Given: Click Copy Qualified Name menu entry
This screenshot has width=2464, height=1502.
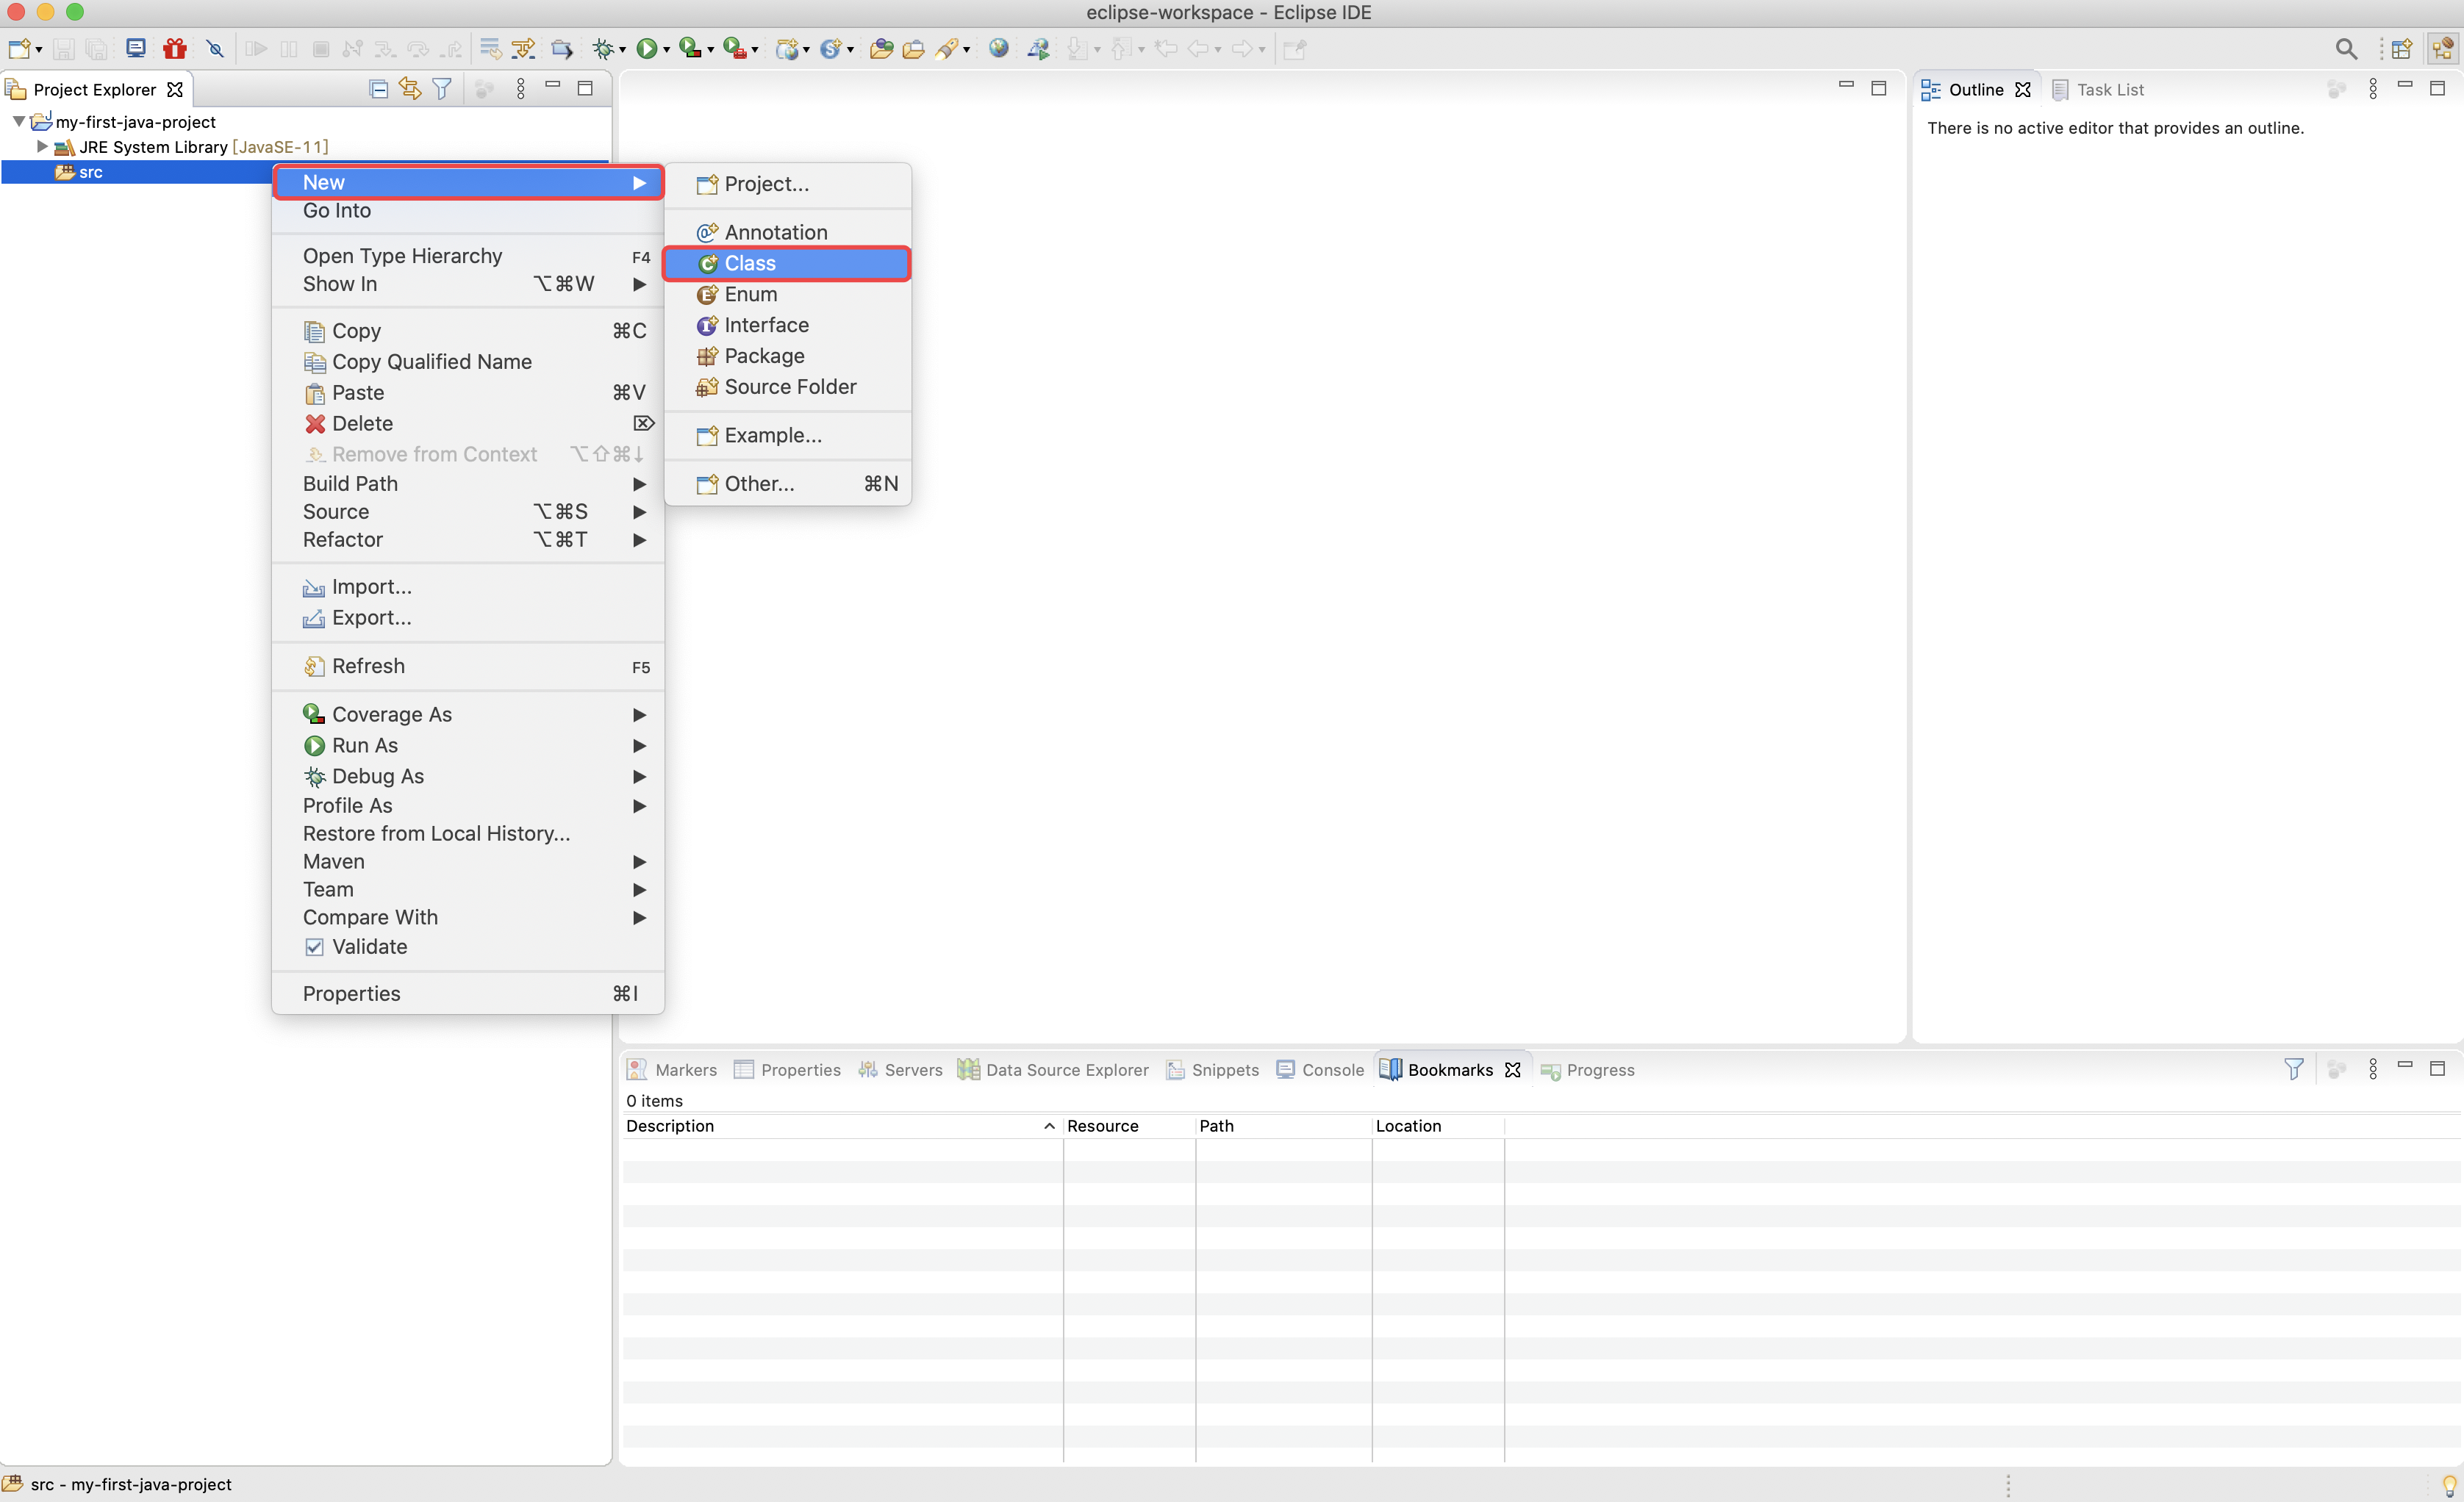Looking at the screenshot, I should pyautogui.click(x=468, y=362).
